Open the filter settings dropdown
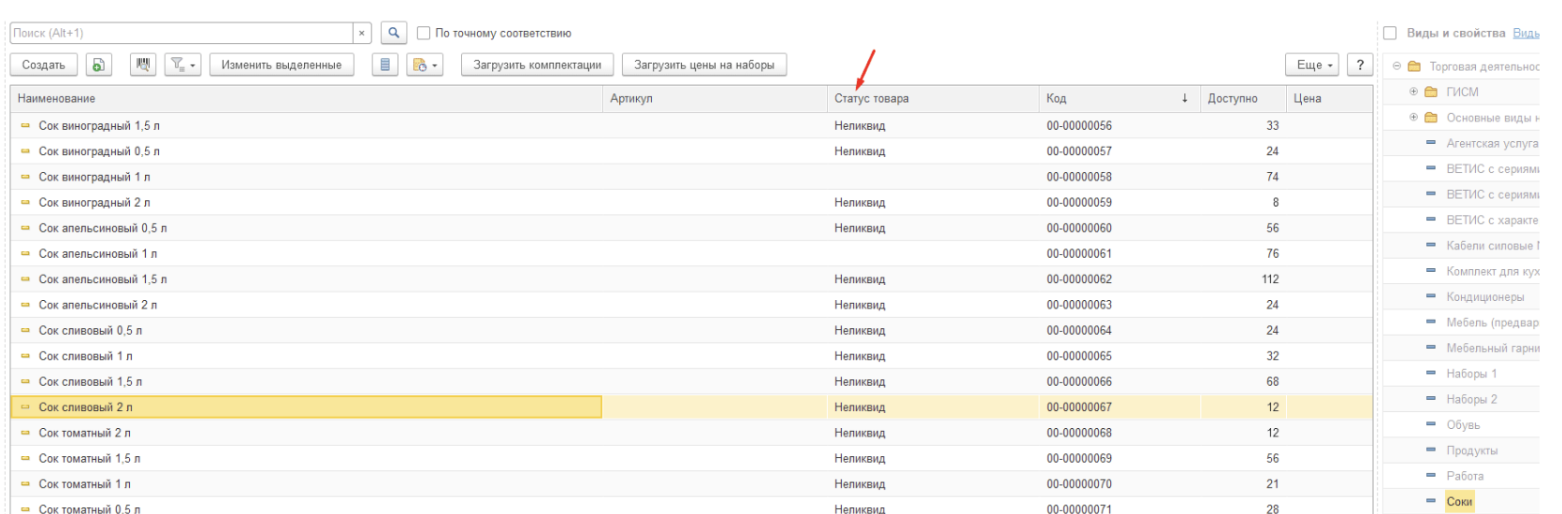Image resolution: width=1562 pixels, height=514 pixels. (x=182, y=64)
